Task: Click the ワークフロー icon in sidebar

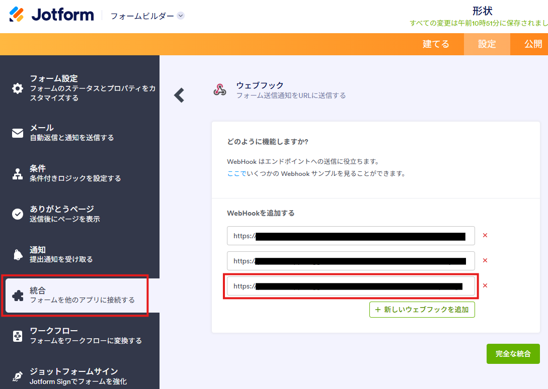Action: pos(18,336)
